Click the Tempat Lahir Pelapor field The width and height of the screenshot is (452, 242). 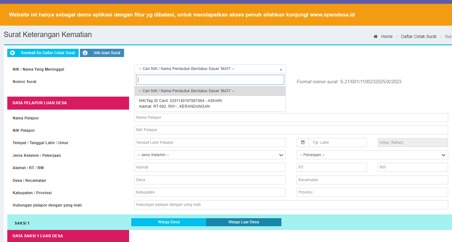[x=210, y=142]
